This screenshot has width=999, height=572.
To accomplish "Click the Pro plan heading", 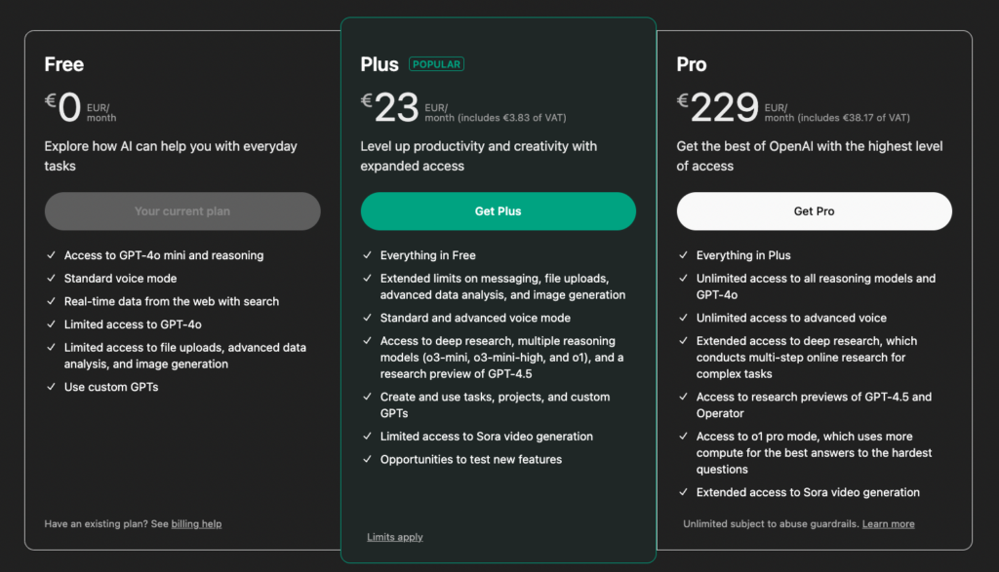I will coord(691,64).
